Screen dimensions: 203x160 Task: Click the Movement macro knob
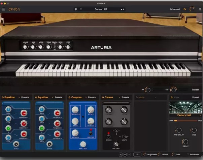pyautogui.click(x=188, y=154)
